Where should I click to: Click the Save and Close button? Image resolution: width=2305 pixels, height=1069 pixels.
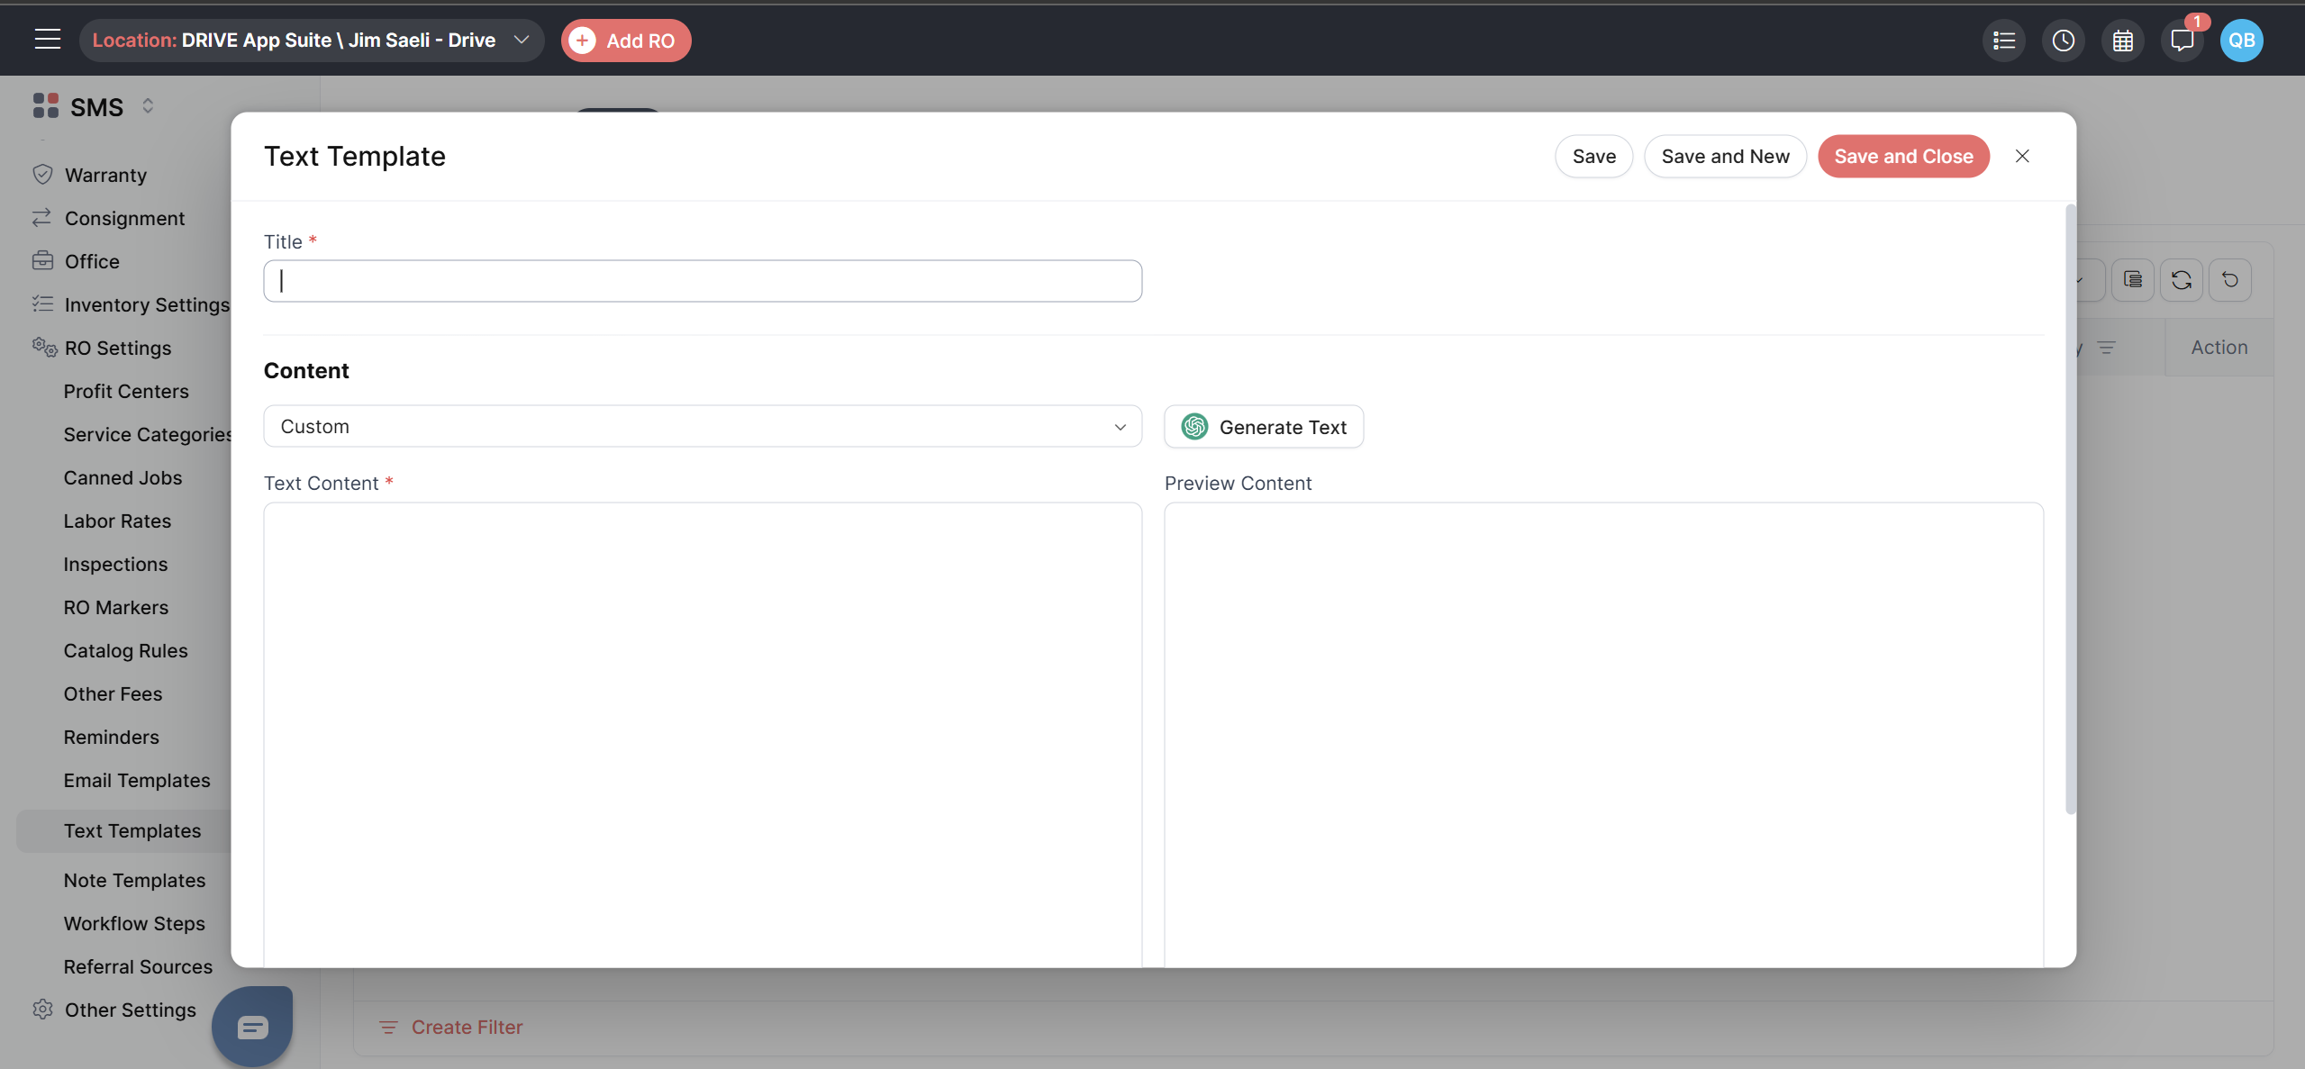point(1902,157)
